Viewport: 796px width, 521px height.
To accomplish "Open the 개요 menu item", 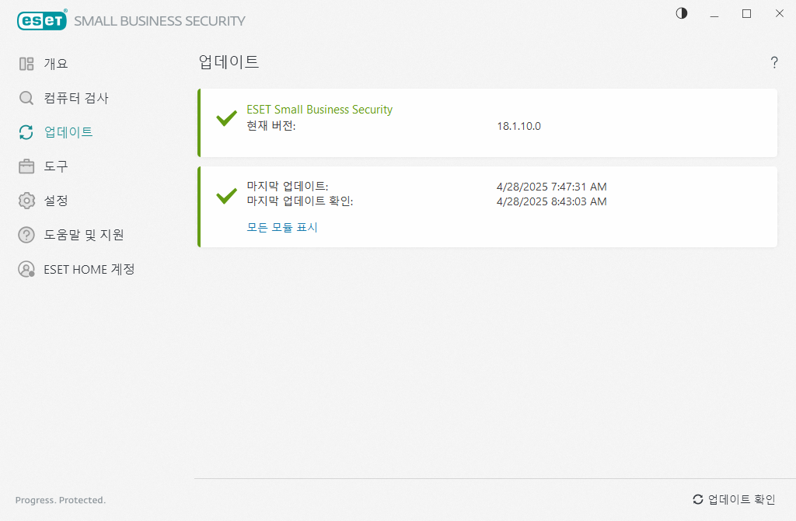I will pyautogui.click(x=56, y=64).
